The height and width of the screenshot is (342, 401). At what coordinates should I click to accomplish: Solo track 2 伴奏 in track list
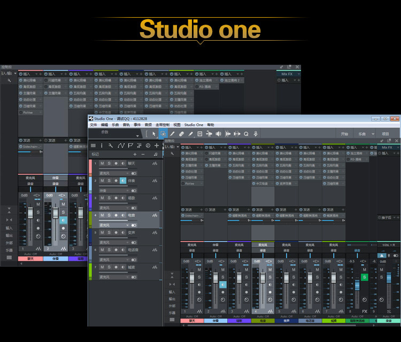tap(109, 181)
